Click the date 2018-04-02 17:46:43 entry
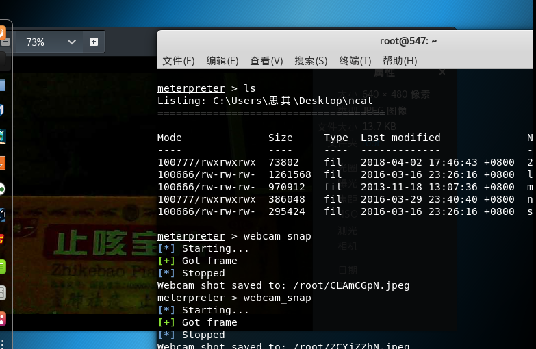 [419, 162]
